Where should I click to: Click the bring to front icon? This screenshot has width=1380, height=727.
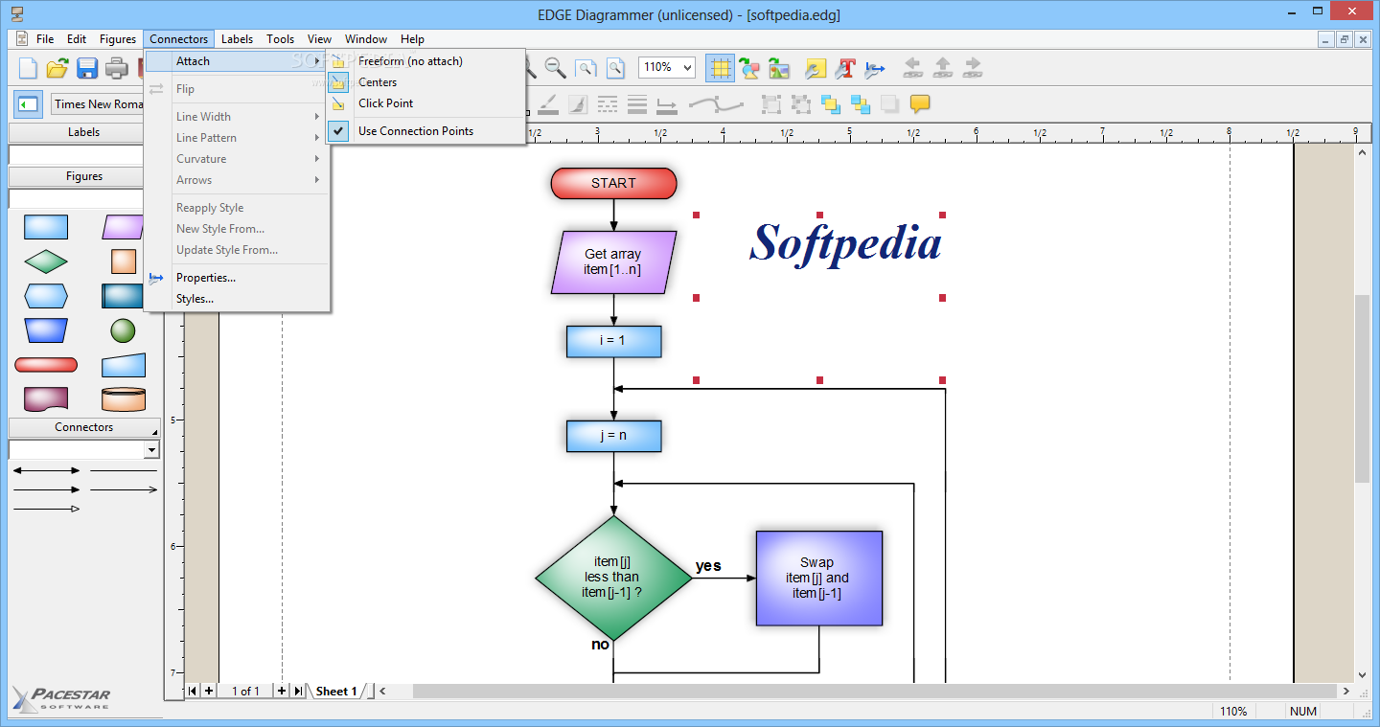click(831, 103)
